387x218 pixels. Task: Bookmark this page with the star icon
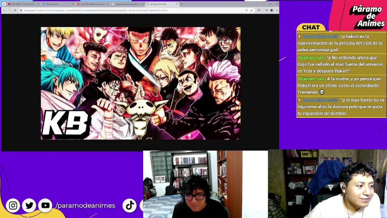(x=252, y=10)
